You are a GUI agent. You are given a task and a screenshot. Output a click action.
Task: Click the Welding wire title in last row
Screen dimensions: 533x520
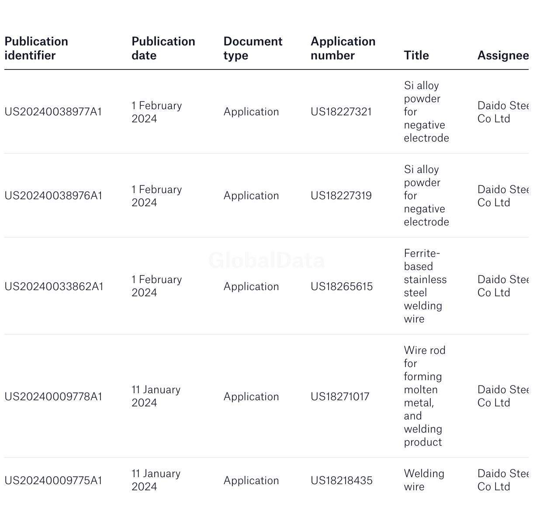click(424, 480)
